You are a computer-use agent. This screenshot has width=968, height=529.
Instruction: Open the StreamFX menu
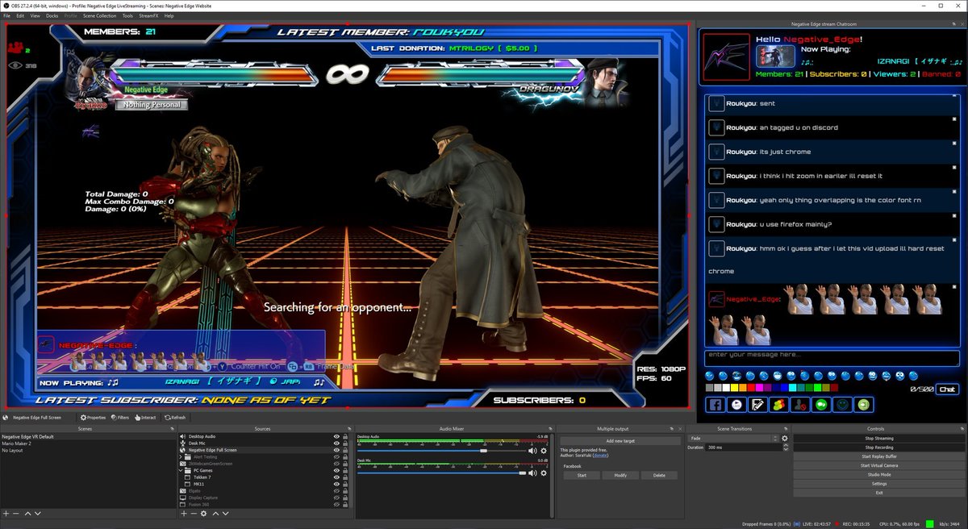point(150,15)
